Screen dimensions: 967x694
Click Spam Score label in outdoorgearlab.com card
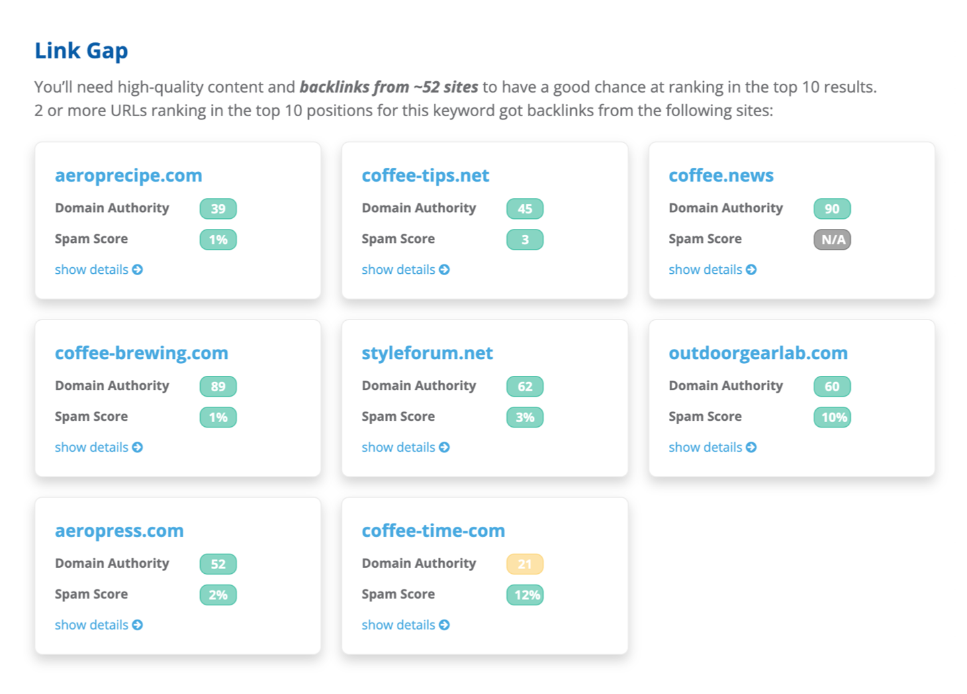pyautogui.click(x=705, y=417)
